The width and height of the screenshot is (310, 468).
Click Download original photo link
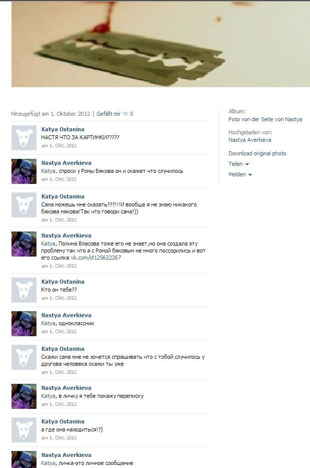[x=257, y=153]
